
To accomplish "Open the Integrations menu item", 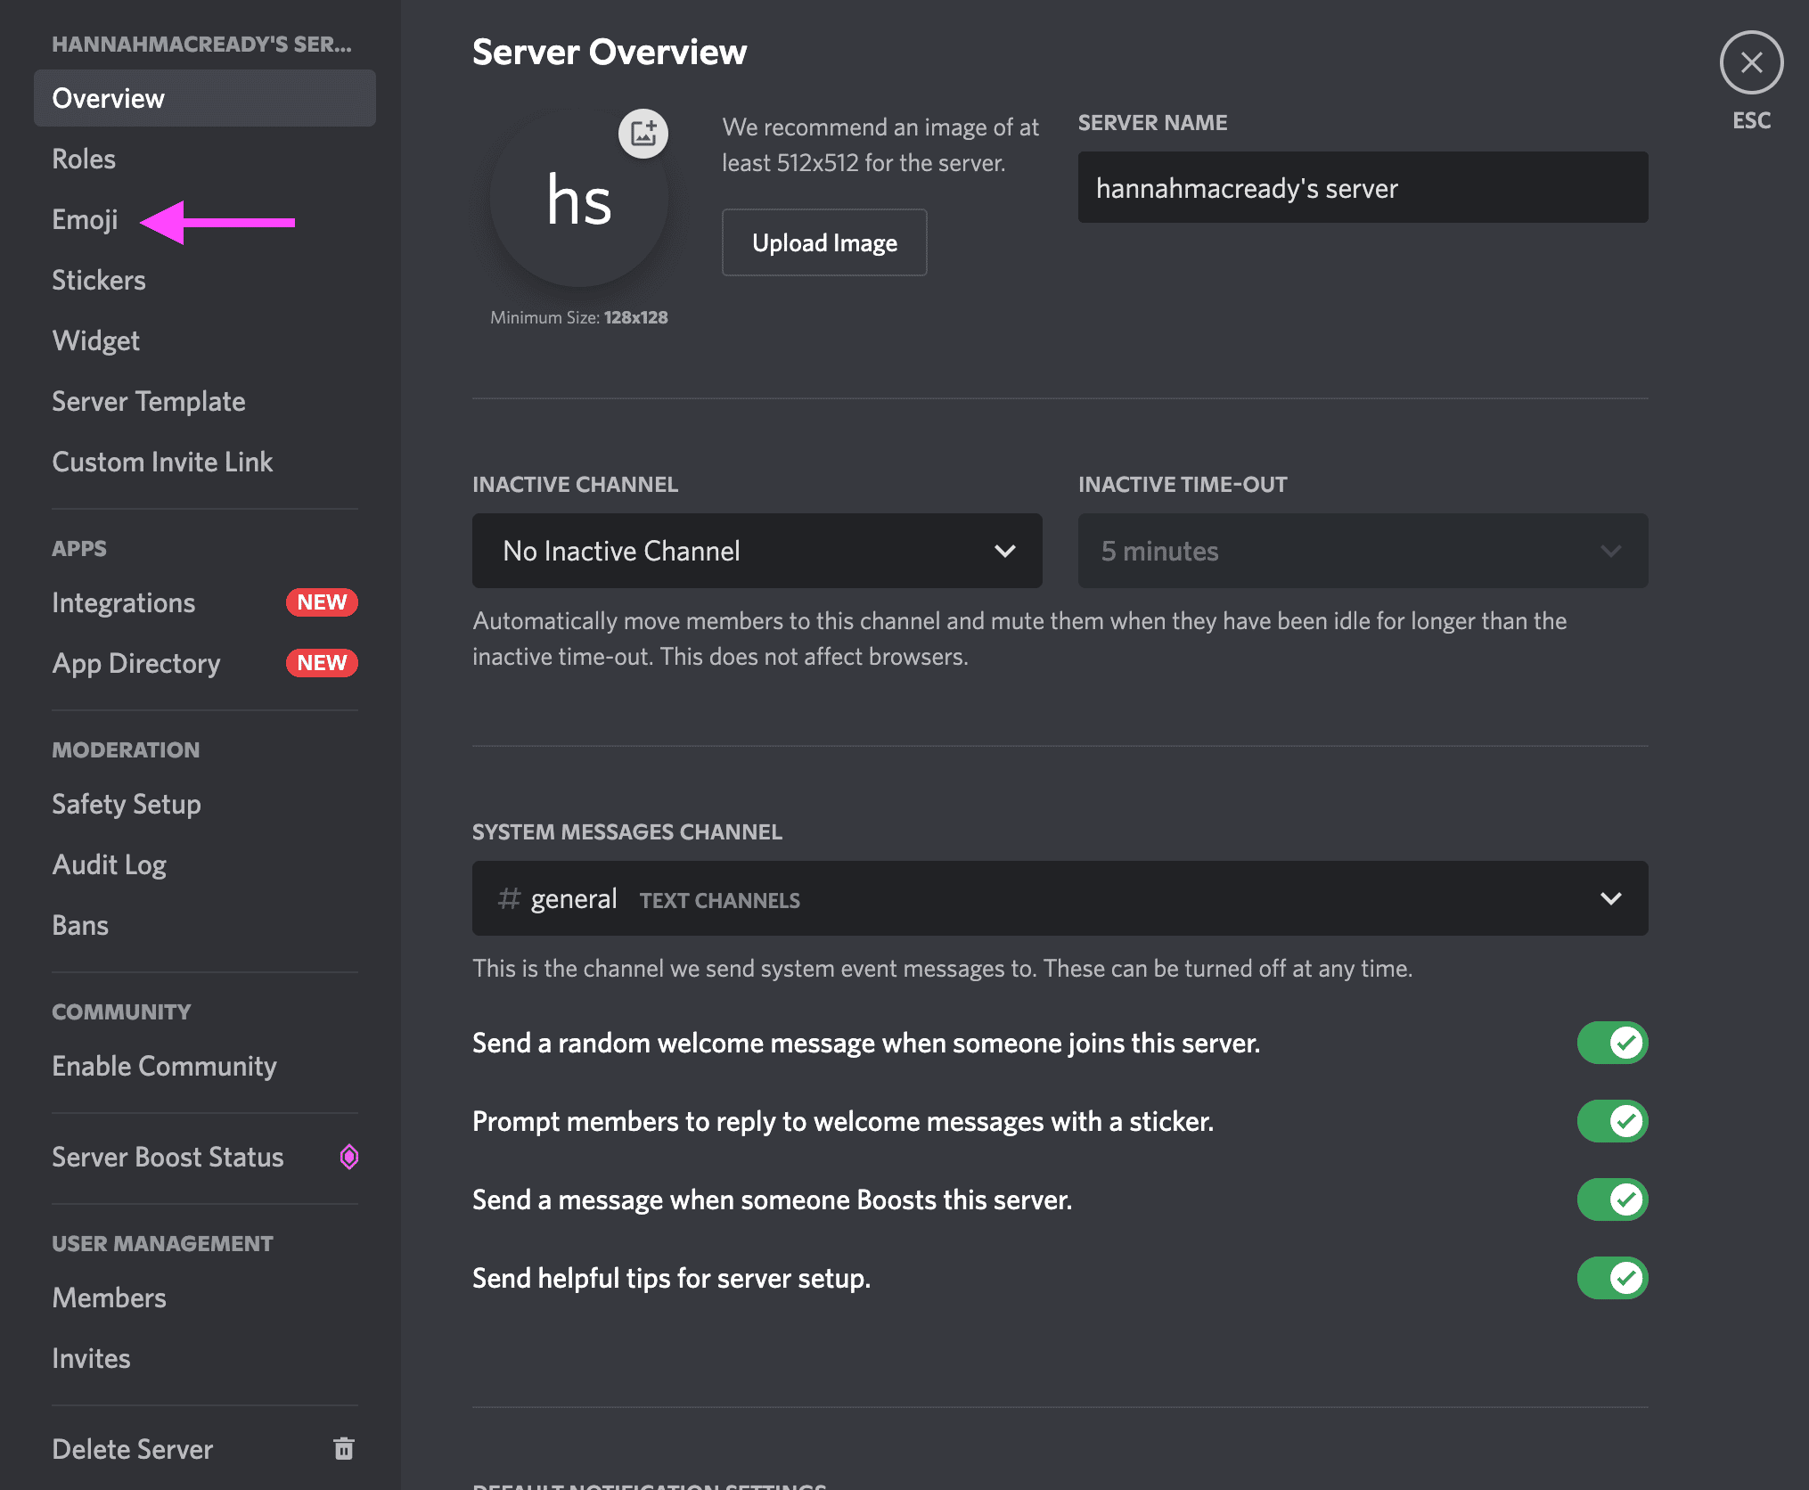I will click(123, 602).
